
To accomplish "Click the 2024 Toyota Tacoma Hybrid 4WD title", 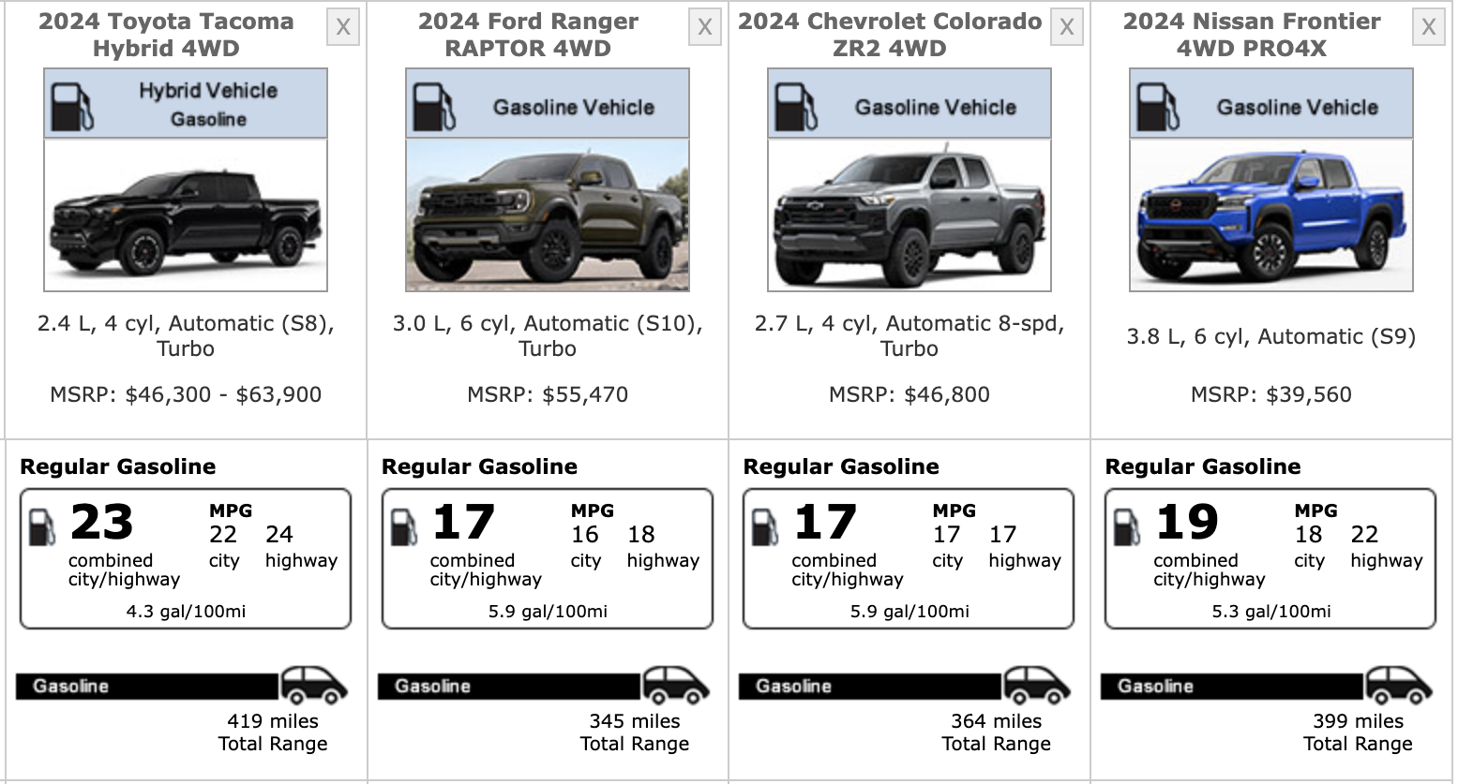I will pyautogui.click(x=167, y=35).
